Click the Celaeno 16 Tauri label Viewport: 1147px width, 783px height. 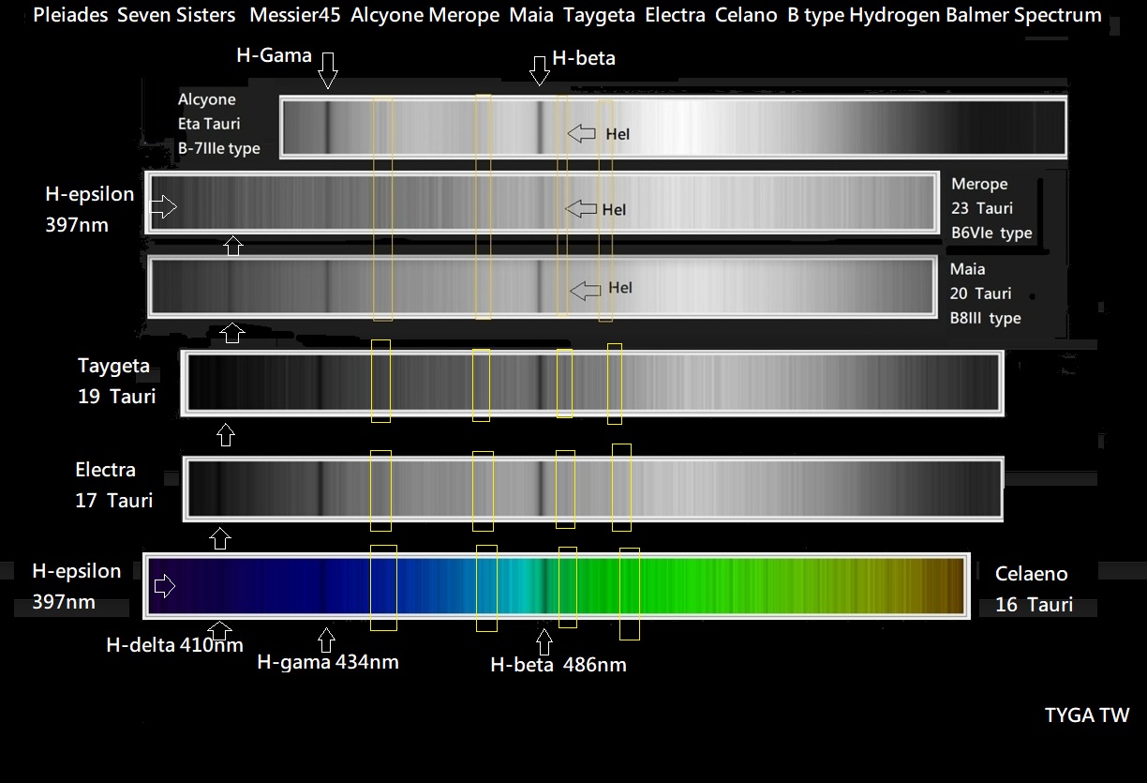tap(1033, 589)
